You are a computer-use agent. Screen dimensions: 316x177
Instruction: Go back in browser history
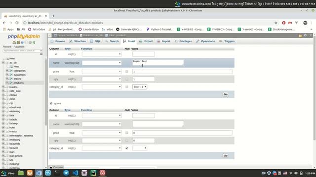pos(4,23)
